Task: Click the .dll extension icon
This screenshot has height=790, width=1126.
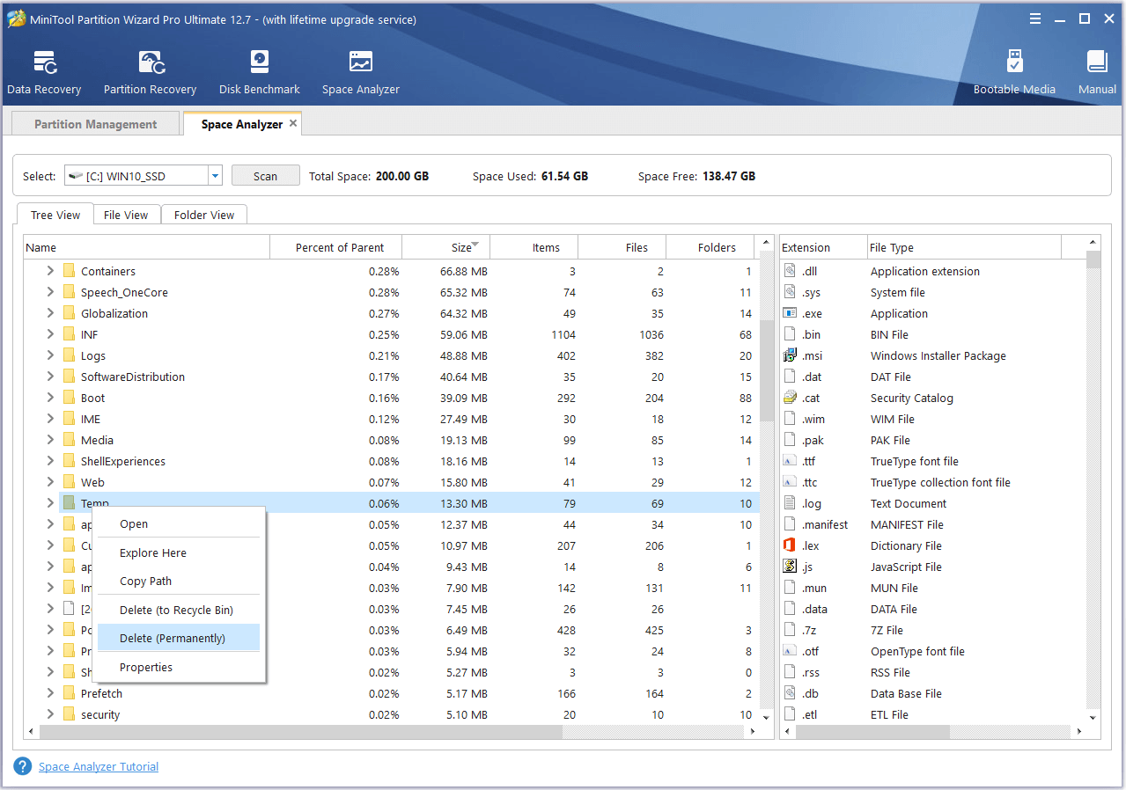Action: pos(790,272)
